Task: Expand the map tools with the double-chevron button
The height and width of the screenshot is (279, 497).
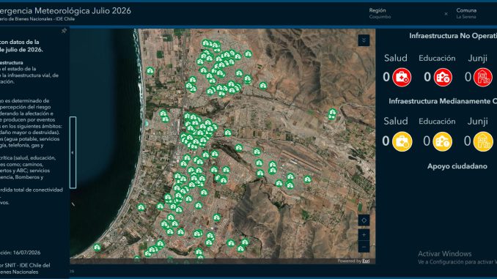Action: (364, 40)
